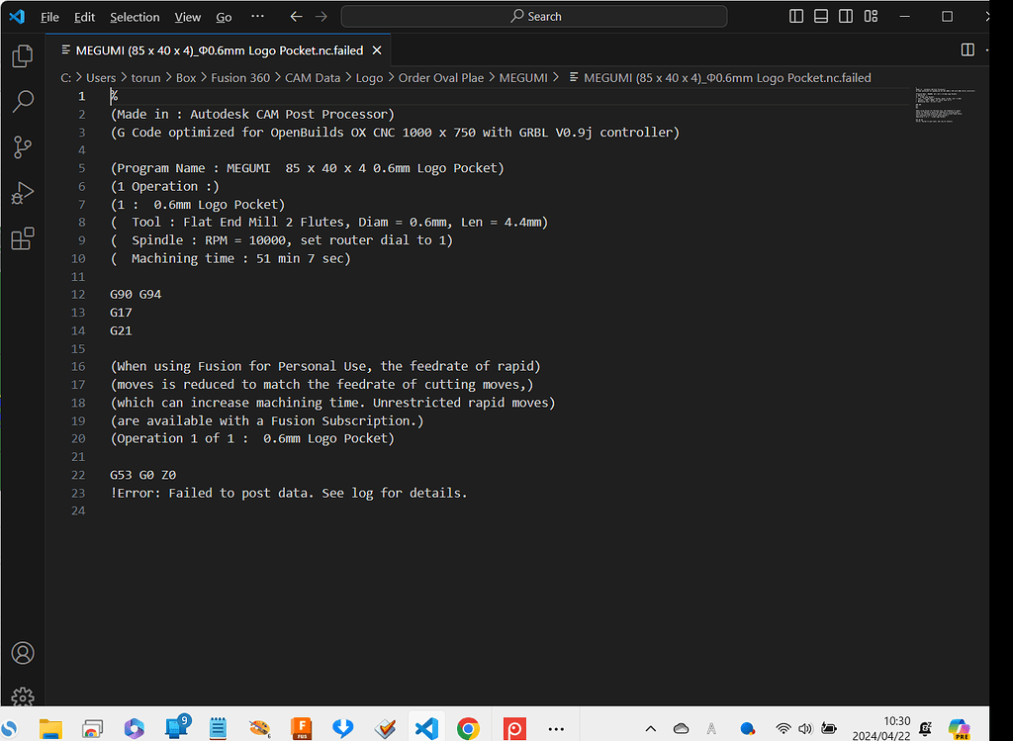The height and width of the screenshot is (741, 1013).
Task: Click the error line 'Failed to post data'
Action: click(288, 493)
